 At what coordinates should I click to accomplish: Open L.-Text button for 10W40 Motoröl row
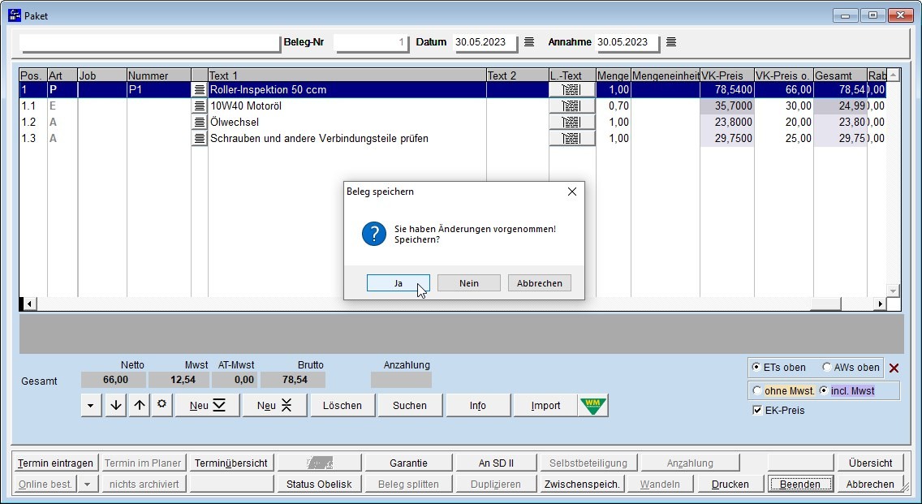pyautogui.click(x=571, y=106)
